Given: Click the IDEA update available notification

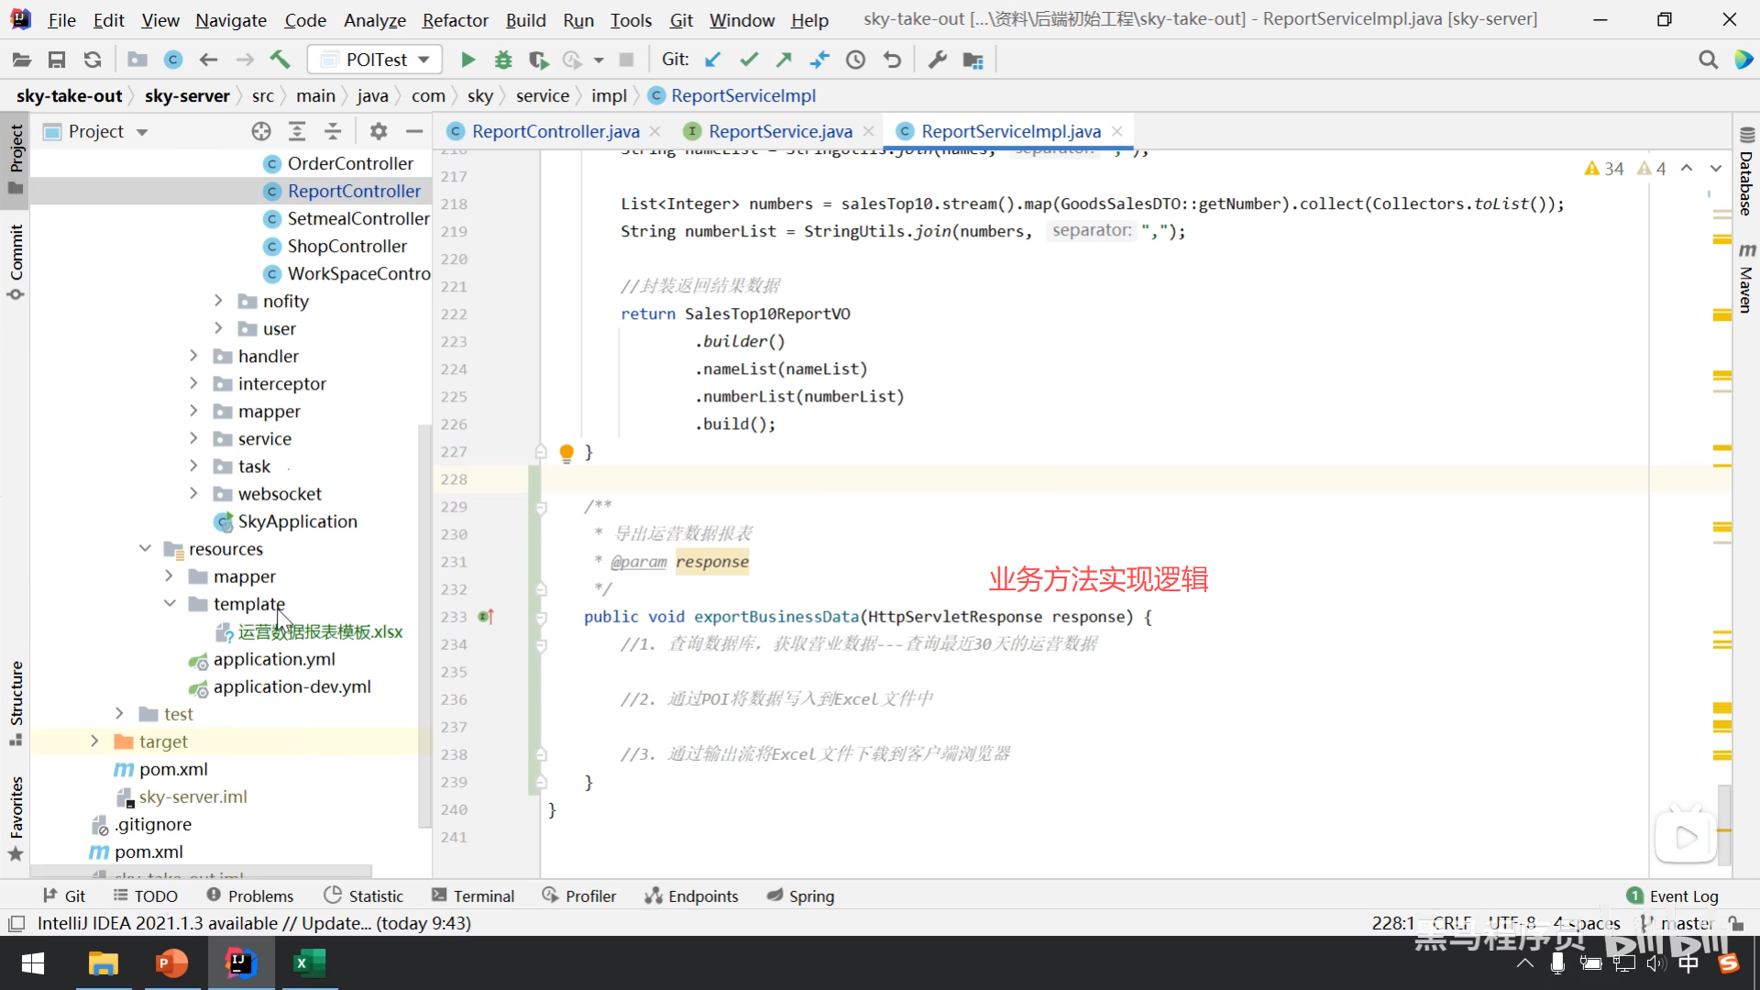Looking at the screenshot, I should 254,923.
